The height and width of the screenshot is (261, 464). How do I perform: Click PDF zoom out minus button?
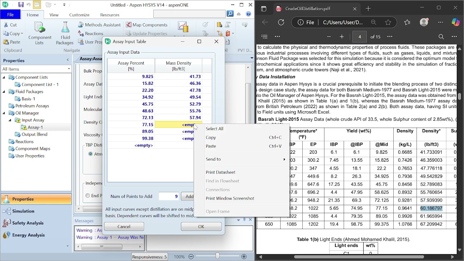pyautogui.click(x=329, y=37)
